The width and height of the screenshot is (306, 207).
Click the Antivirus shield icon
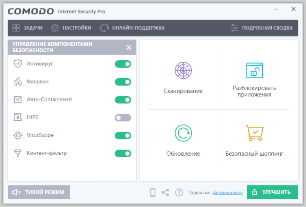(18, 64)
